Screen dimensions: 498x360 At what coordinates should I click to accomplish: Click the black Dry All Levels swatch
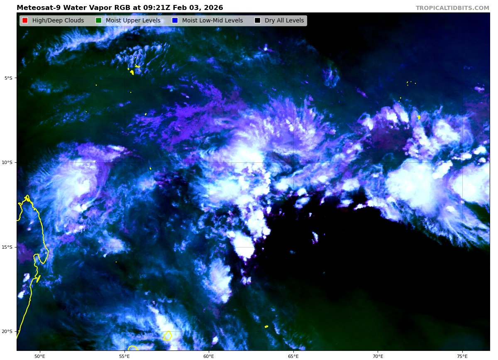click(x=257, y=21)
